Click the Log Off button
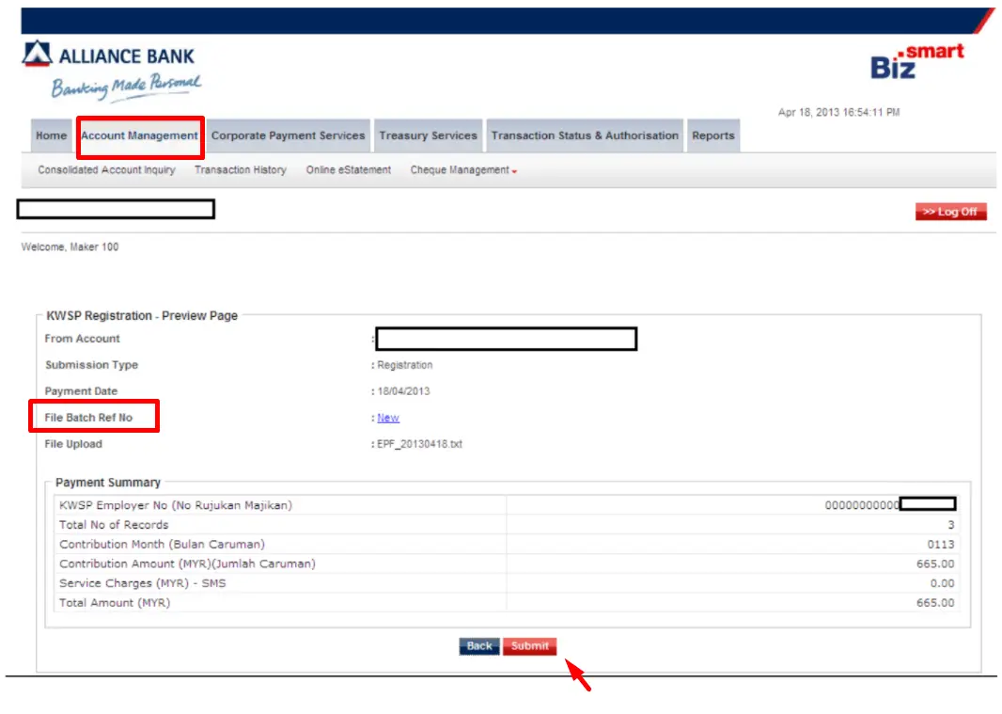The width and height of the screenshot is (1002, 714). (950, 212)
